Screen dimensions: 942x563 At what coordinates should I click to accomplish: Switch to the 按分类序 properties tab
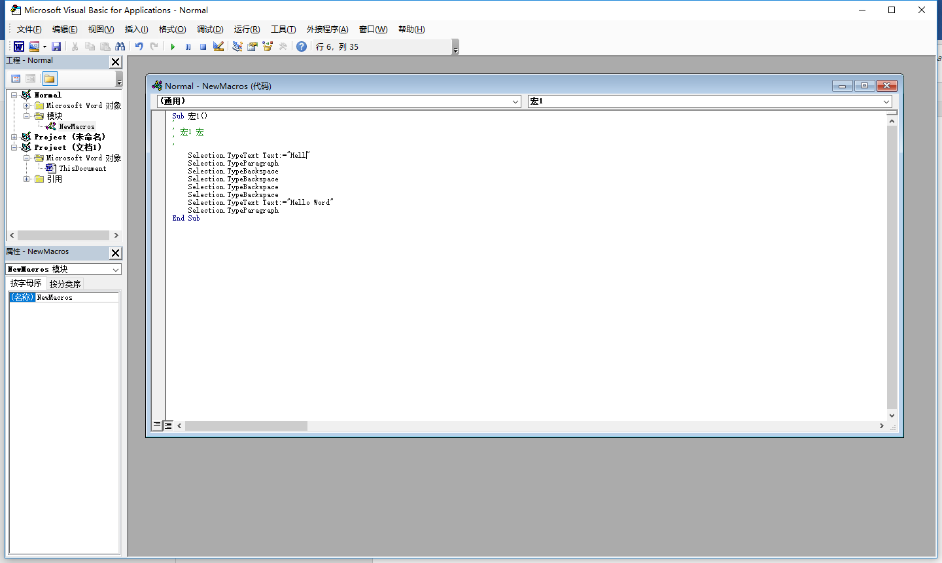65,284
